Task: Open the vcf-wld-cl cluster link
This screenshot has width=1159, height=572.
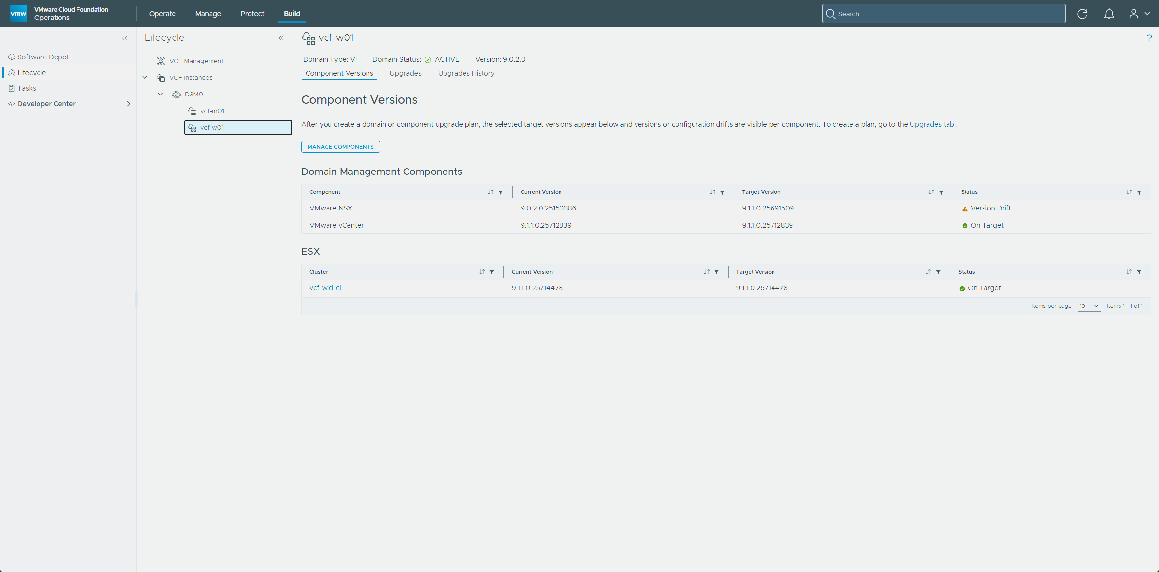Action: tap(325, 288)
